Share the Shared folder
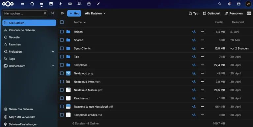 tap(194, 40)
